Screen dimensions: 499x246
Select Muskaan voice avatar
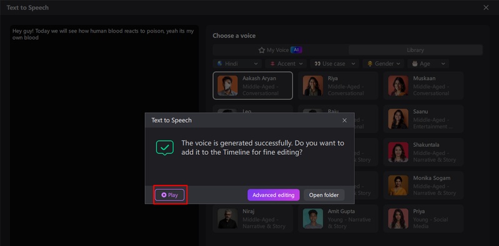pyautogui.click(x=398, y=86)
